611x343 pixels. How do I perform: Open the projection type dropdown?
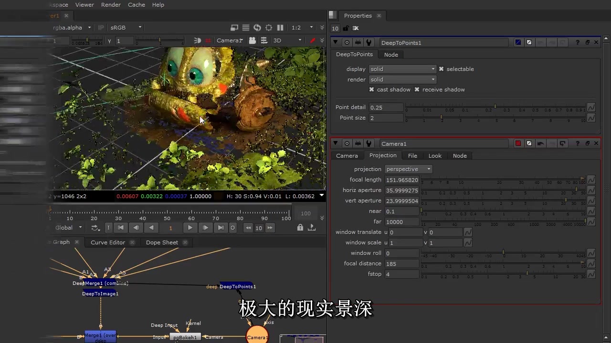pyautogui.click(x=408, y=169)
